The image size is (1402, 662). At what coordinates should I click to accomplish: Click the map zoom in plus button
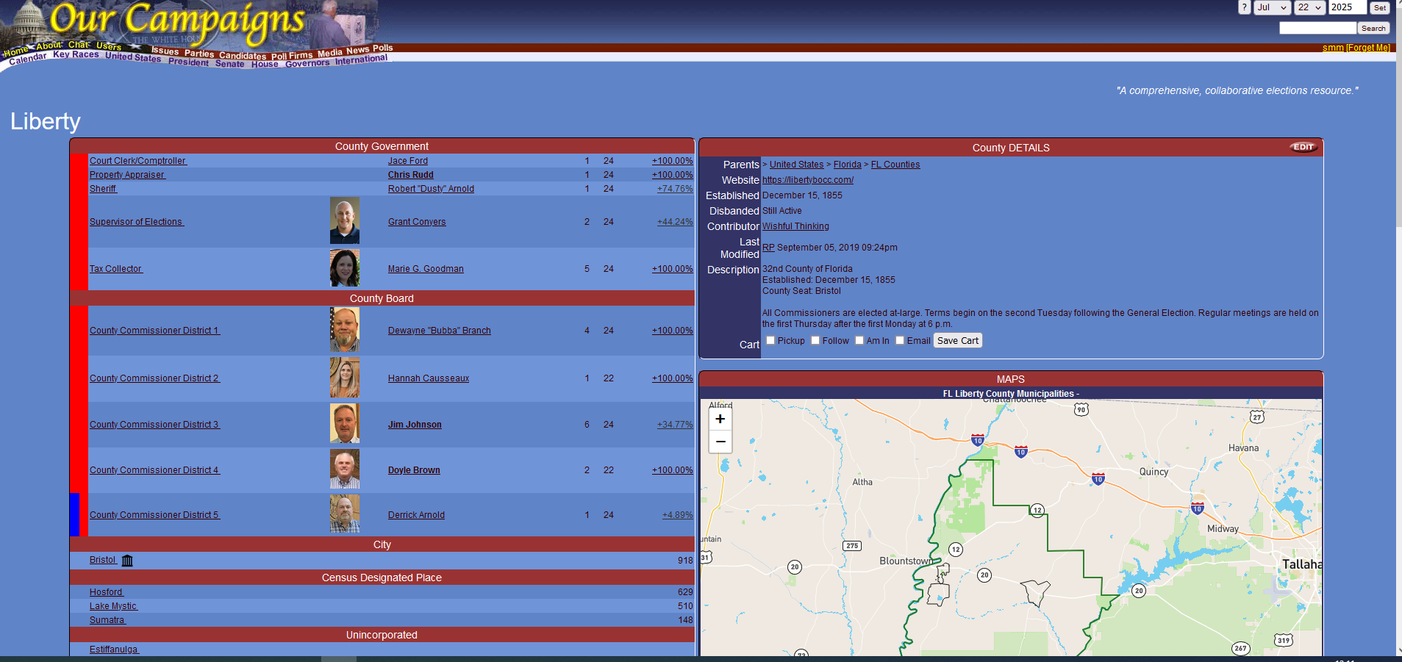(x=720, y=419)
